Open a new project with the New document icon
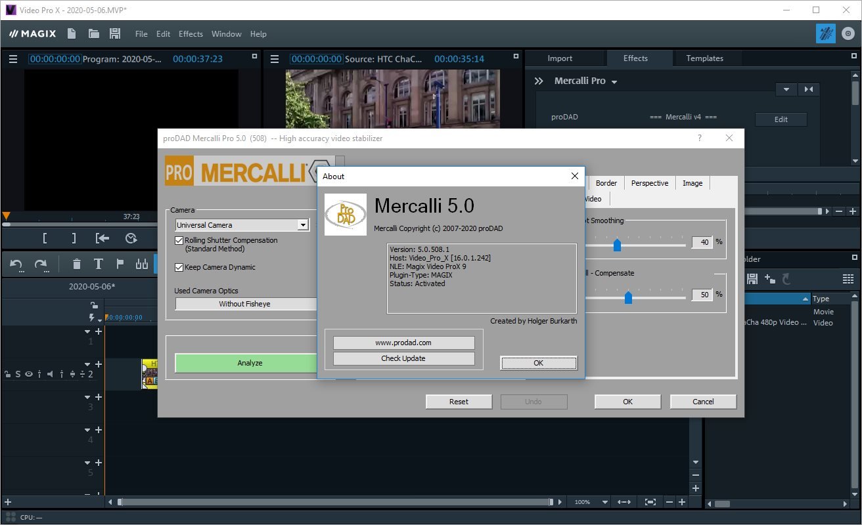Viewport: 862px width, 525px height. pyautogui.click(x=71, y=33)
